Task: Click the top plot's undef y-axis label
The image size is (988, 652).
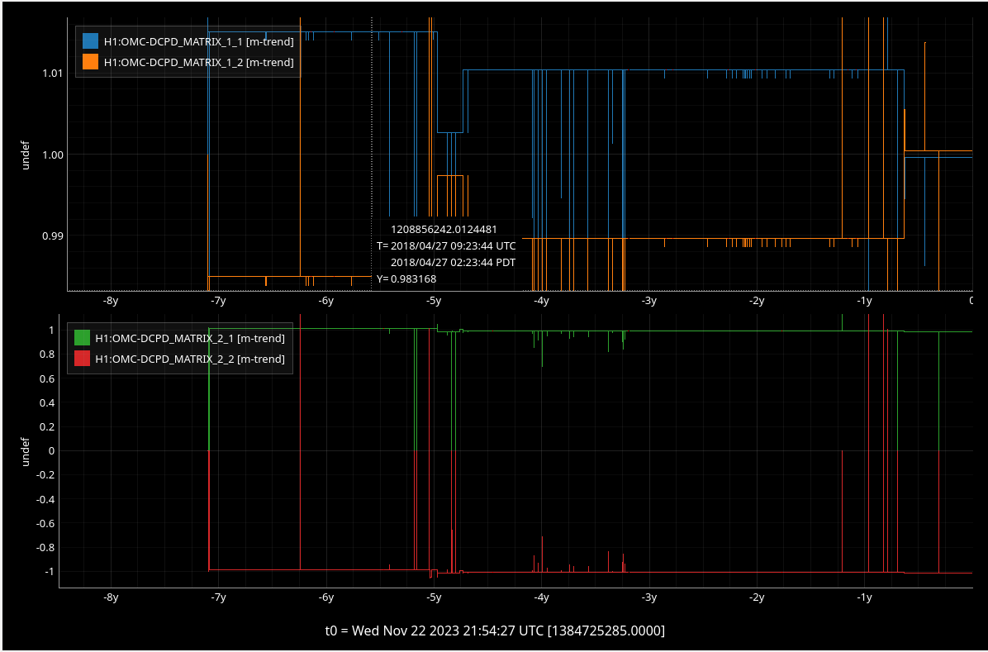Action: click(26, 155)
